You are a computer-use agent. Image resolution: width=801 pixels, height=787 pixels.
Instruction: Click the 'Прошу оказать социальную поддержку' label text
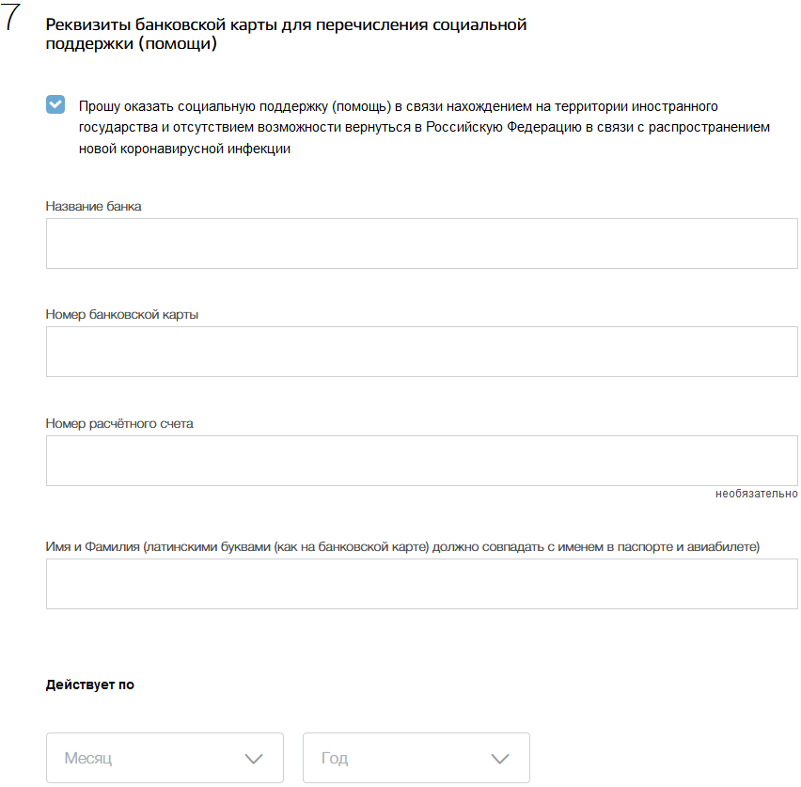(x=424, y=127)
